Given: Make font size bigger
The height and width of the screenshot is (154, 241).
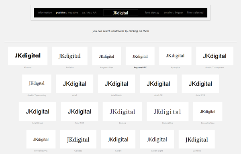Looking at the screenshot, I should pos(179,12).
